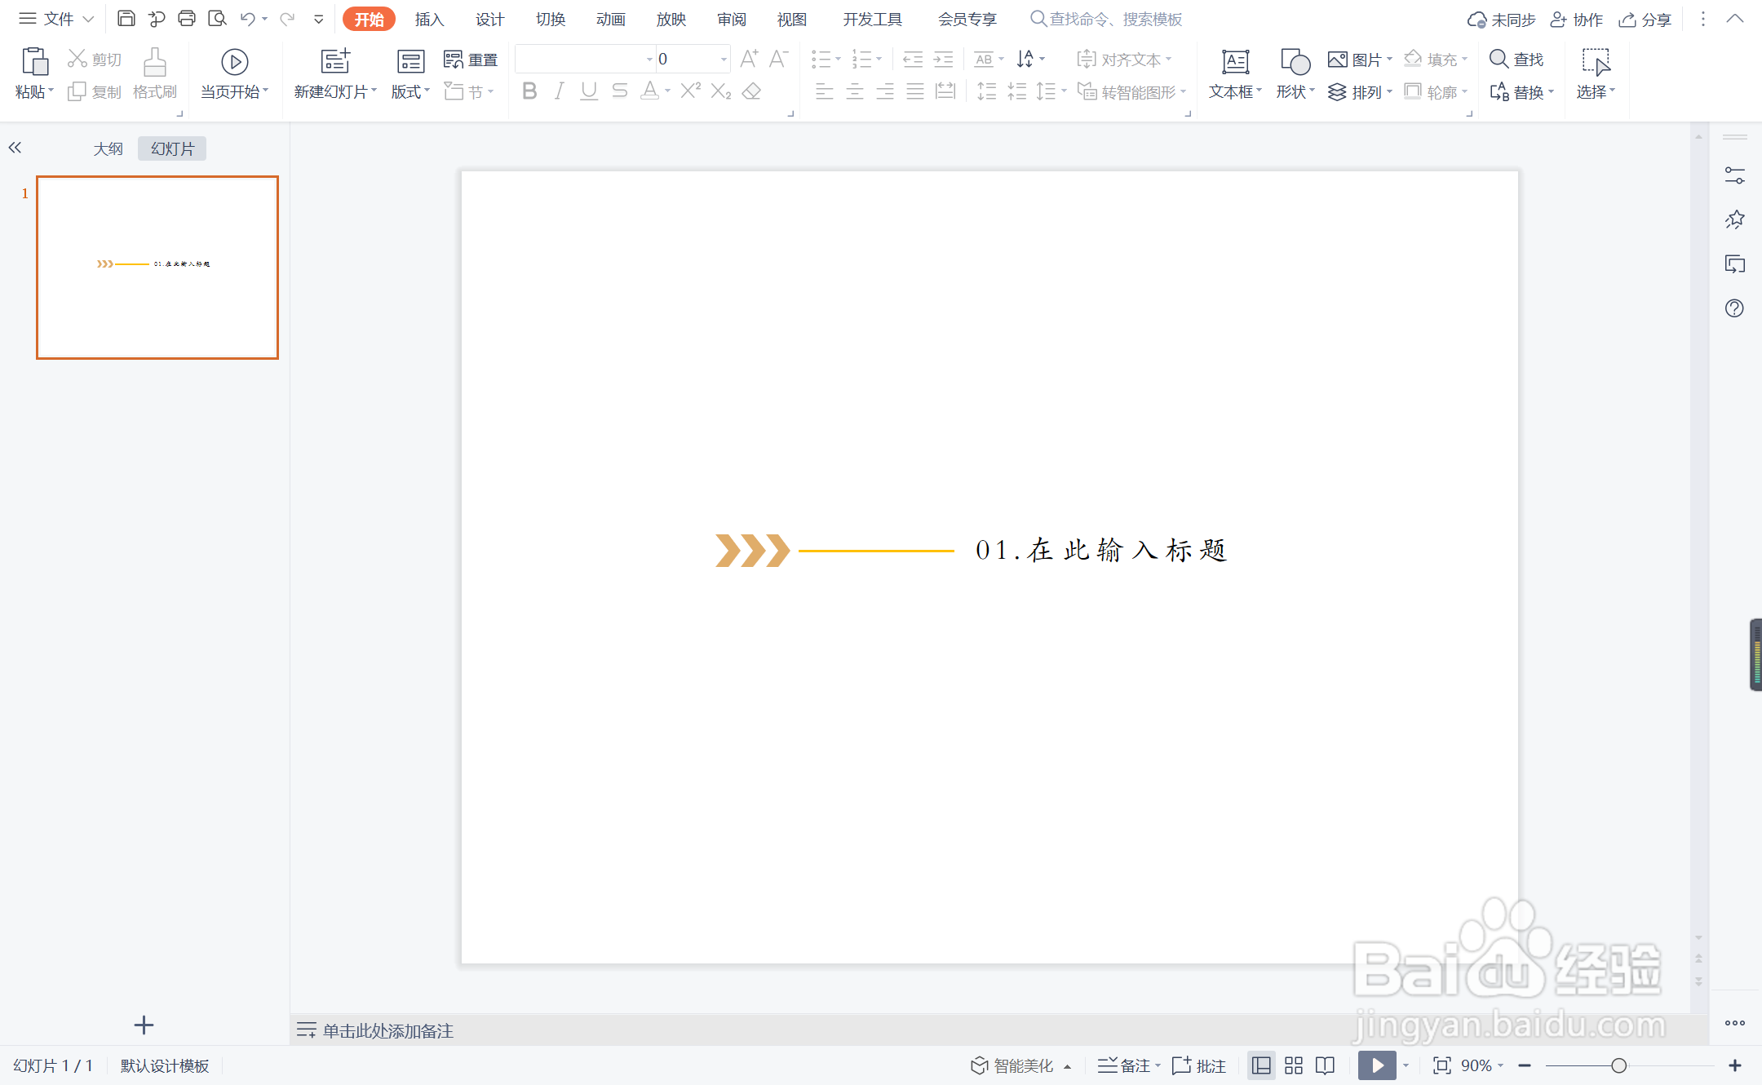Click the Paste clipboard icon

tap(34, 62)
